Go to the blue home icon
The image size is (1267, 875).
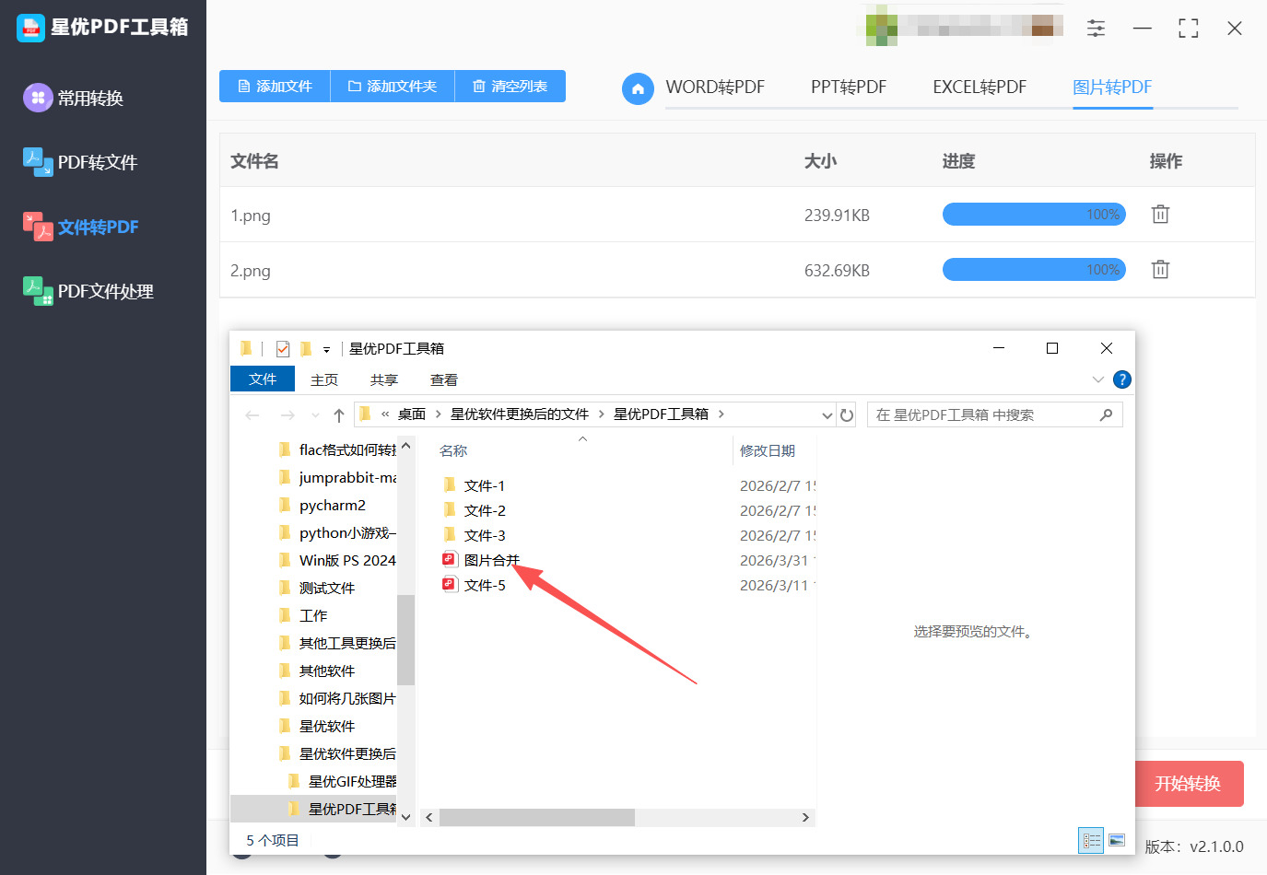(638, 88)
